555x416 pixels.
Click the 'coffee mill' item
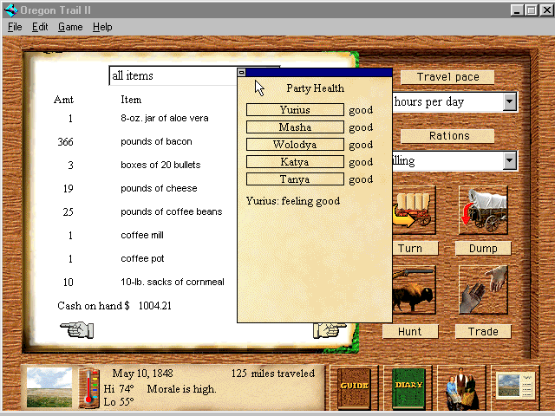[142, 235]
